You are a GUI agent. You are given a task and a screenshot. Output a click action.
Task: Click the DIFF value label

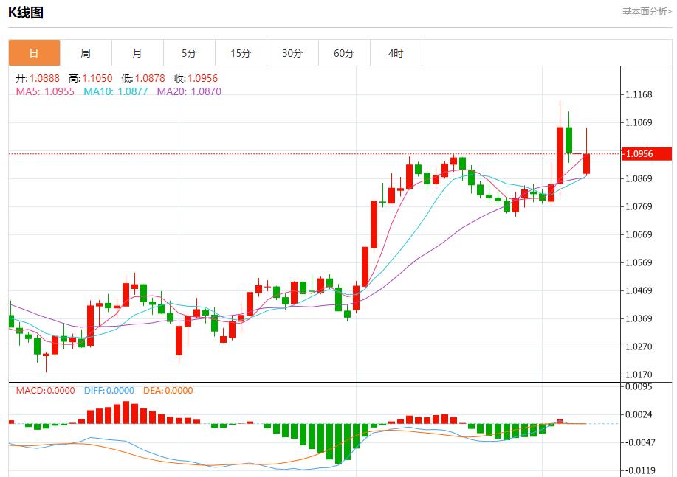pyautogui.click(x=108, y=391)
